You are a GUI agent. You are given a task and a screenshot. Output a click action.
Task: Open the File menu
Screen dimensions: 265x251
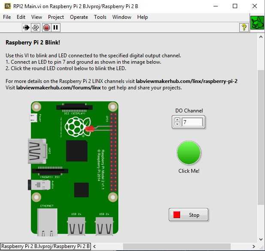(7, 17)
